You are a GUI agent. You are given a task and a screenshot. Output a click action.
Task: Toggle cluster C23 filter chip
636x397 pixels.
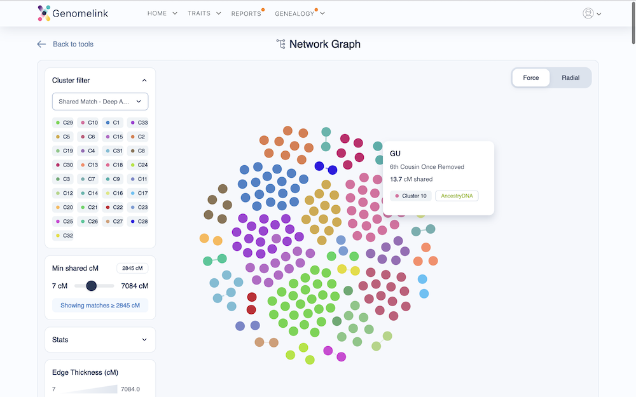(x=138, y=208)
